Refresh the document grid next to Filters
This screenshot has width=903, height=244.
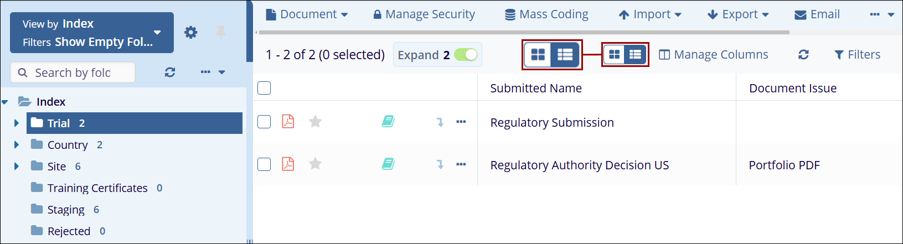click(x=803, y=55)
